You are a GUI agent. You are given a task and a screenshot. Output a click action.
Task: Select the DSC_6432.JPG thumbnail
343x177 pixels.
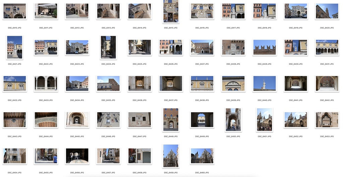[15, 83]
